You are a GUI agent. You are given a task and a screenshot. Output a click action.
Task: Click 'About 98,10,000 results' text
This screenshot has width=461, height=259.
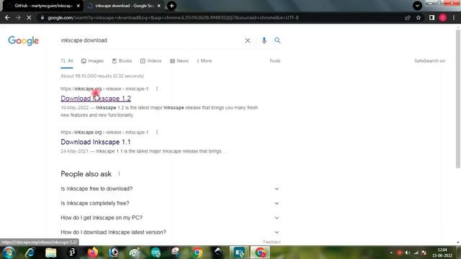click(102, 76)
